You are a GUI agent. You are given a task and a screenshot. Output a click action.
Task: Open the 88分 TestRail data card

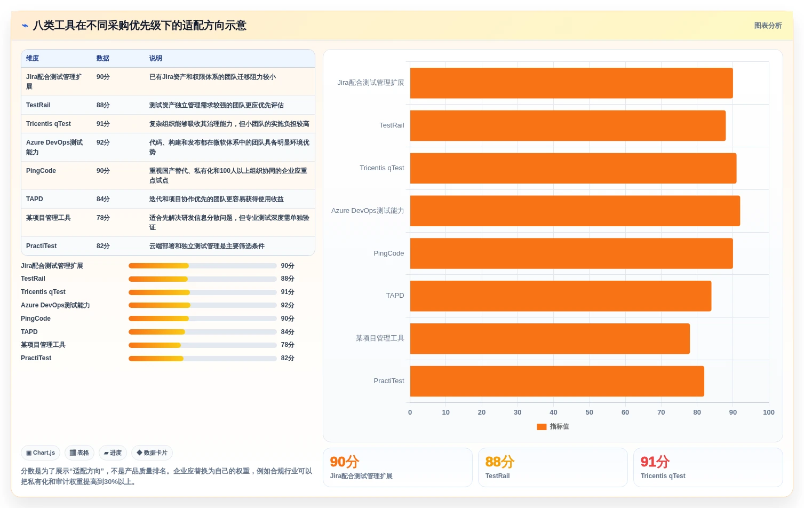(553, 467)
